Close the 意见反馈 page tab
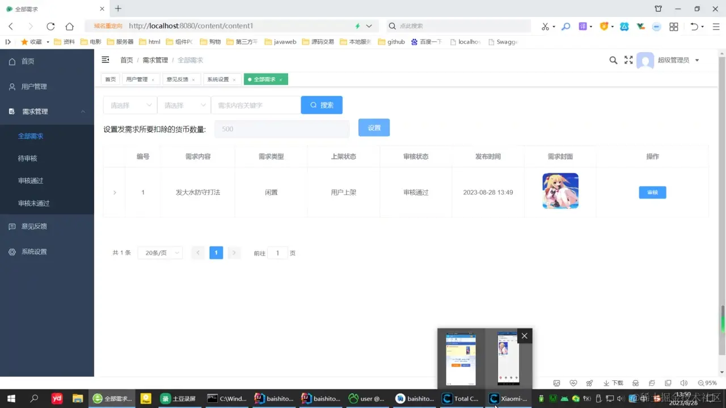Screen dimensions: 726x408 coord(193,80)
